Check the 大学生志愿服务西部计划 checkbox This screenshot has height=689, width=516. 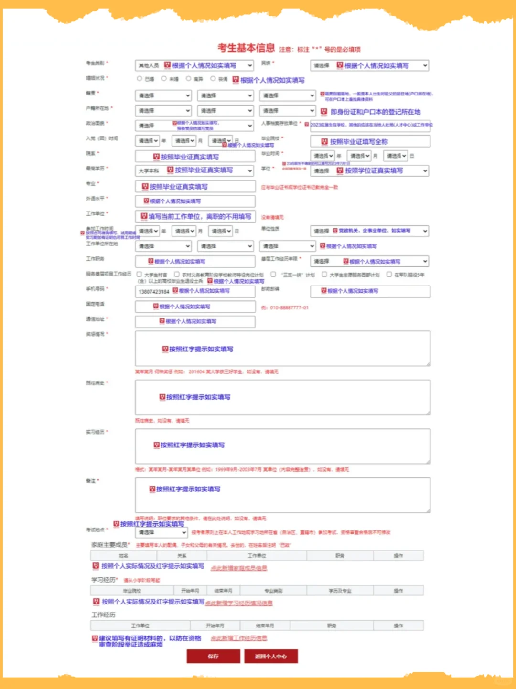[324, 275]
